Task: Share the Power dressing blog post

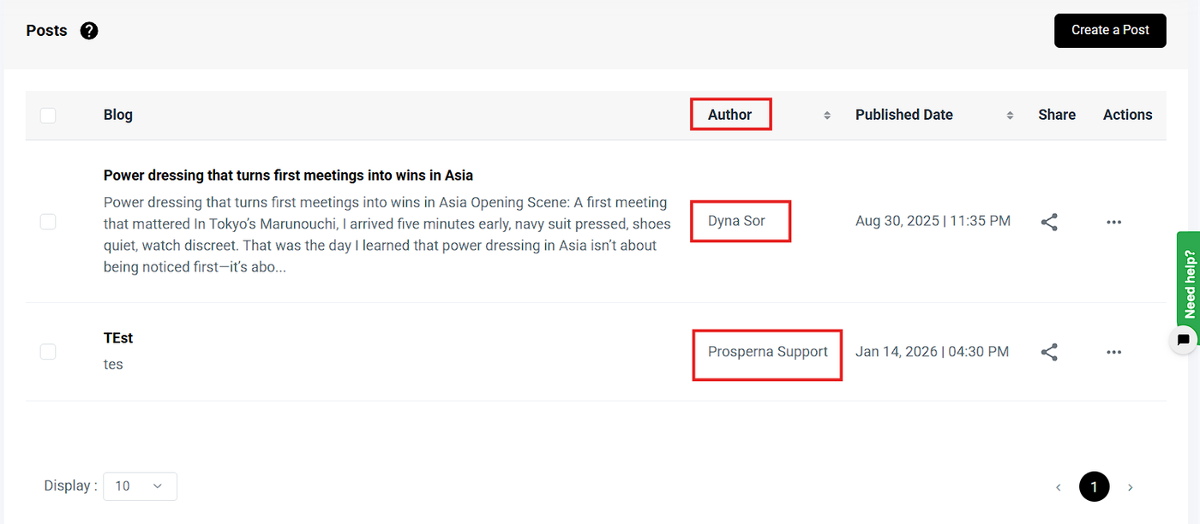Action: 1049,222
